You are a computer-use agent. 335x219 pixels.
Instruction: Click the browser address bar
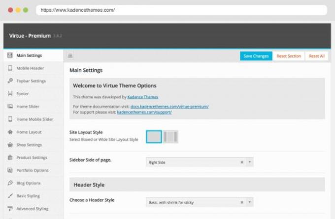click(182, 10)
